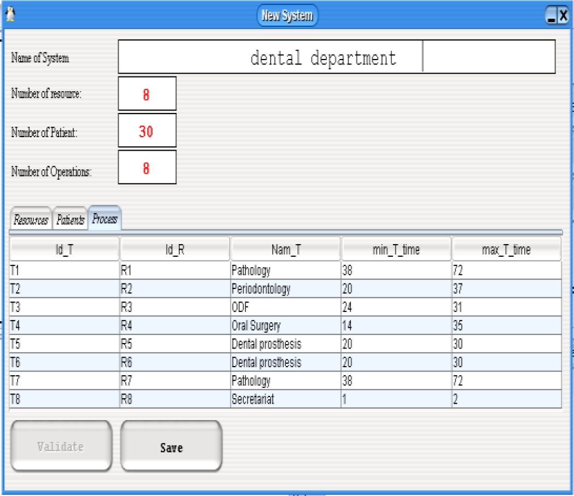Viewport: 574px width, 496px height.
Task: Click the Validate button
Action: (61, 446)
